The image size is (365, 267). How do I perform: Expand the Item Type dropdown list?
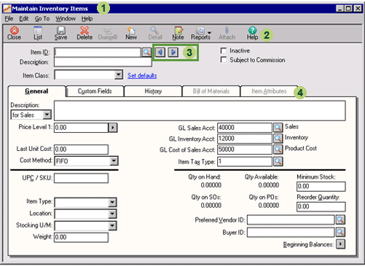[112, 202]
